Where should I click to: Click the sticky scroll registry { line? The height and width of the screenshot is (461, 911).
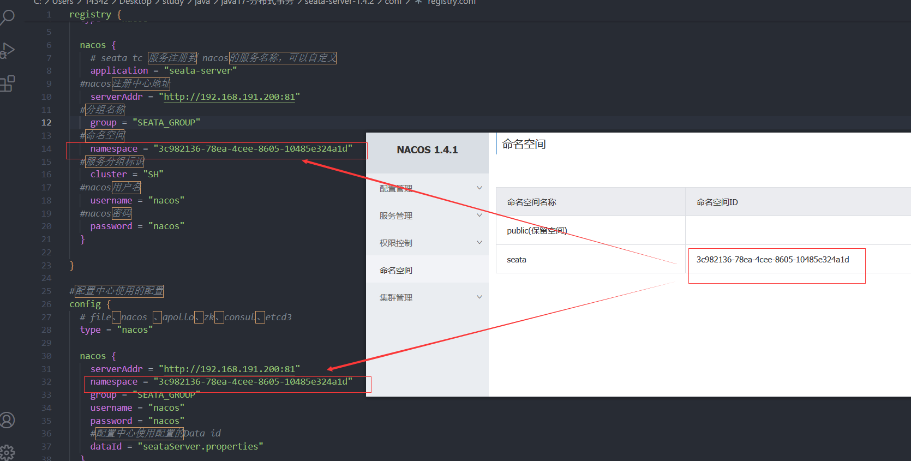(95, 15)
